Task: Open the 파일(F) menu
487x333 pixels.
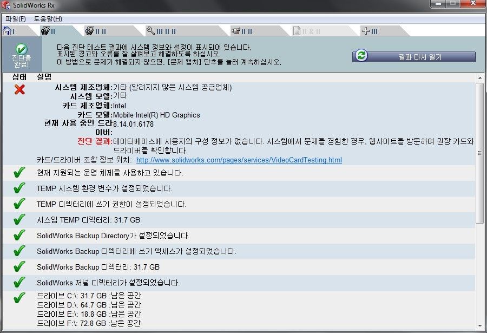Action: pos(16,19)
